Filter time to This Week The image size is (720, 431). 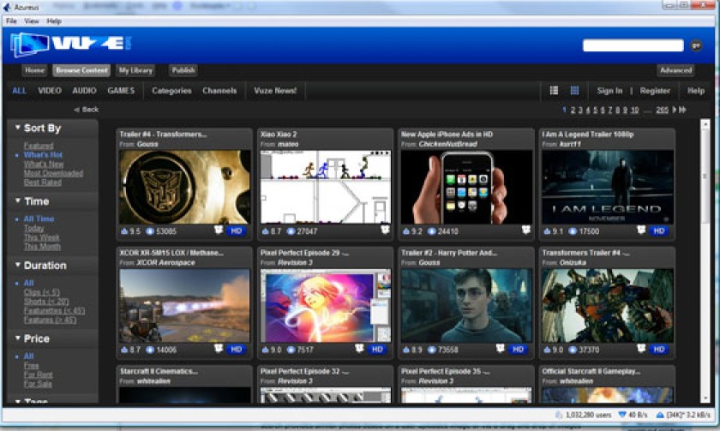coord(41,237)
